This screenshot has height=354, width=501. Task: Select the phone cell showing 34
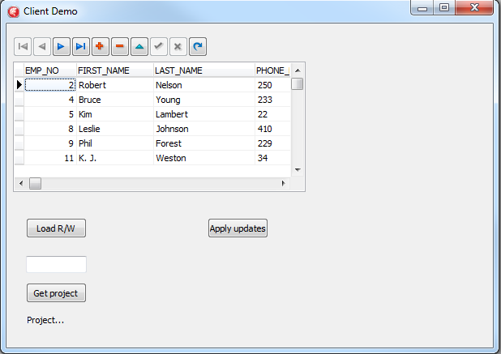tap(273, 158)
